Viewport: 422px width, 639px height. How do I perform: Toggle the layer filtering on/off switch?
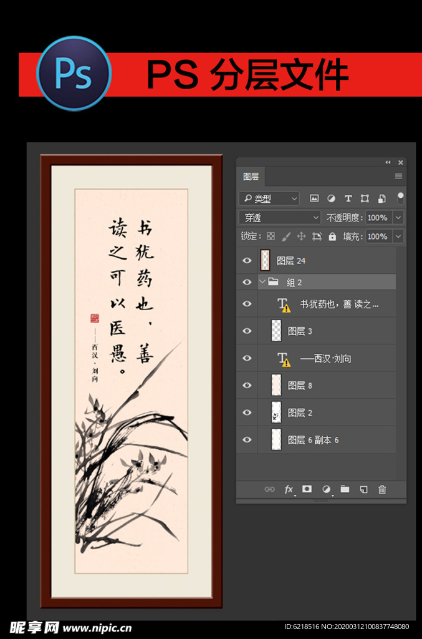400,198
